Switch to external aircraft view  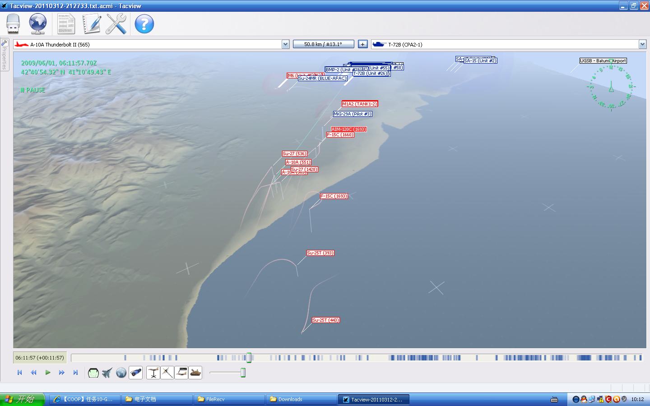tap(107, 373)
